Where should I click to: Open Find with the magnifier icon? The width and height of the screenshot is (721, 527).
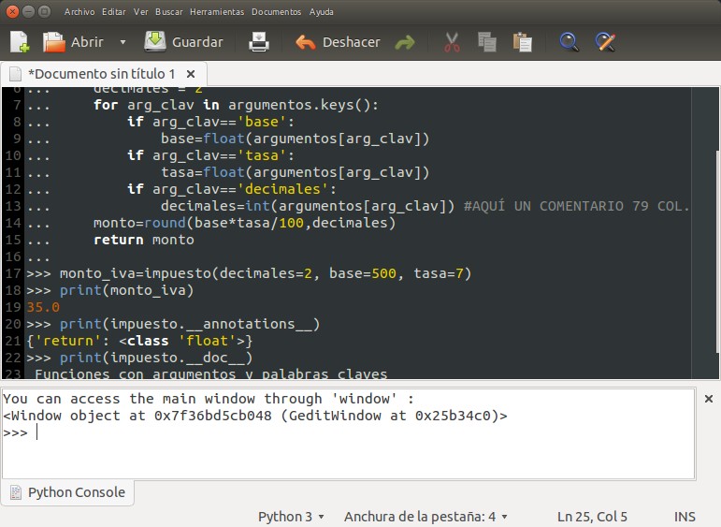click(x=569, y=42)
